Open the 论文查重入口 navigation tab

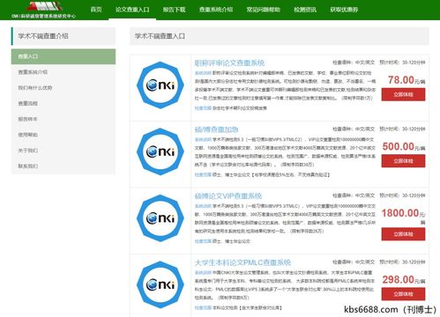tap(132, 10)
